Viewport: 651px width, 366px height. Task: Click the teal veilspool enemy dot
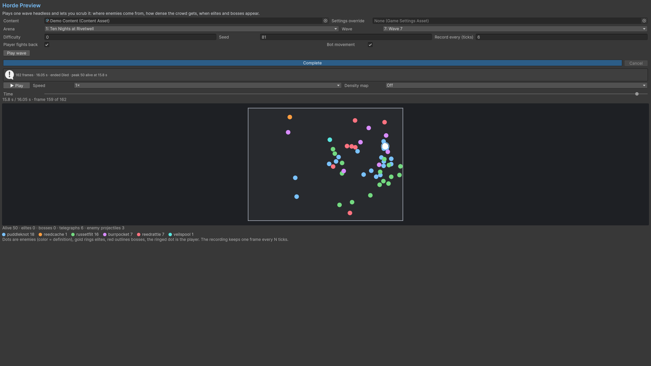[330, 140]
